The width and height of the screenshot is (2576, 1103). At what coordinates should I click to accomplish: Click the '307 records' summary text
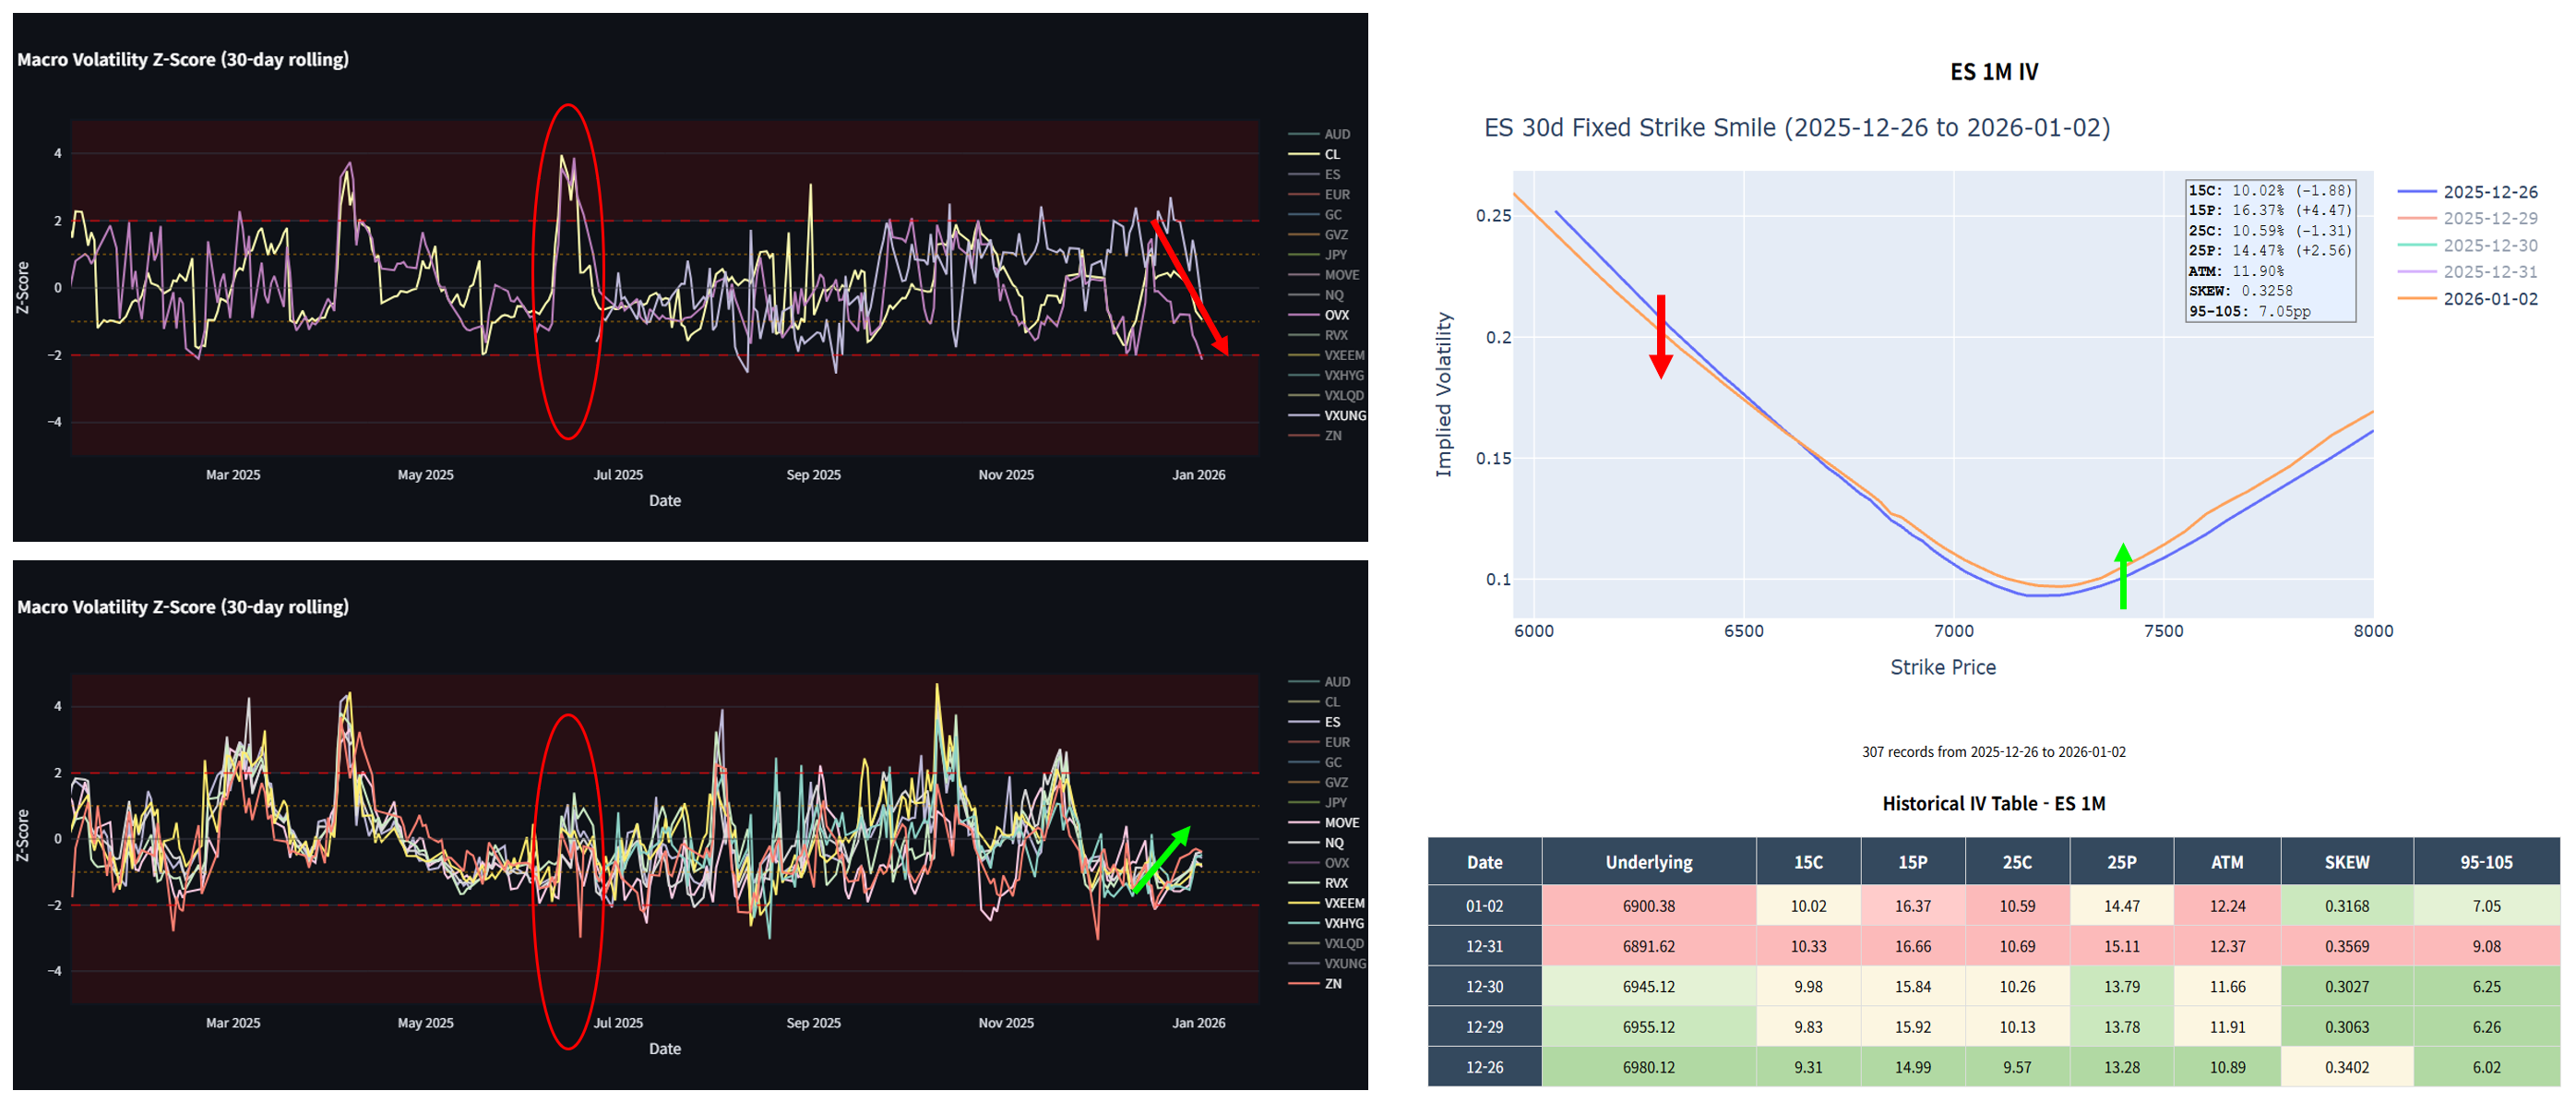click(x=1993, y=752)
